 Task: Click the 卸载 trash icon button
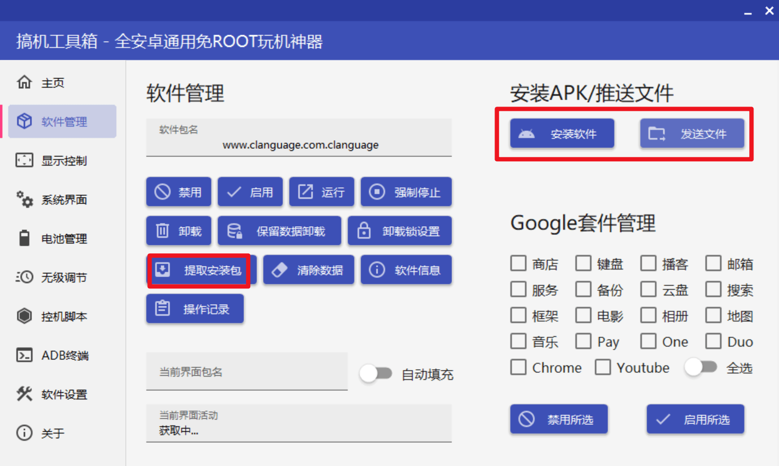[179, 231]
